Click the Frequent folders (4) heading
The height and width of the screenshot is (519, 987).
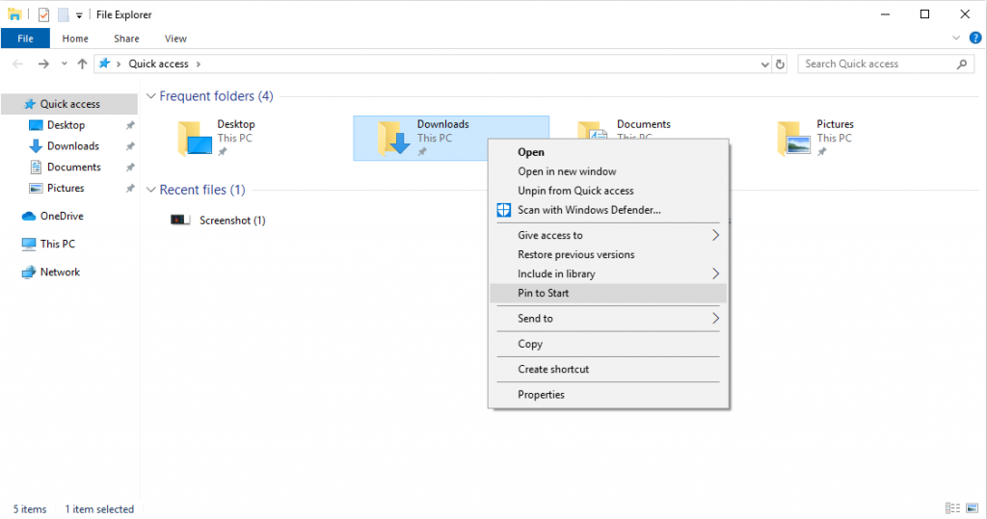[x=216, y=96]
